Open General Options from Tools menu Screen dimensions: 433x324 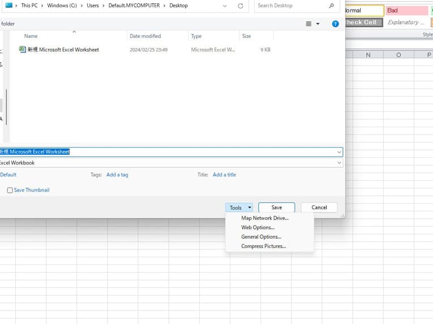tap(261, 237)
